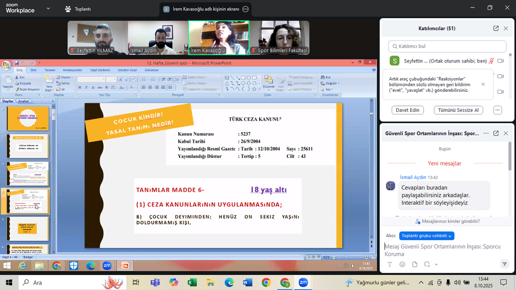Toggle Seyfettin's muted microphone icon

491,61
